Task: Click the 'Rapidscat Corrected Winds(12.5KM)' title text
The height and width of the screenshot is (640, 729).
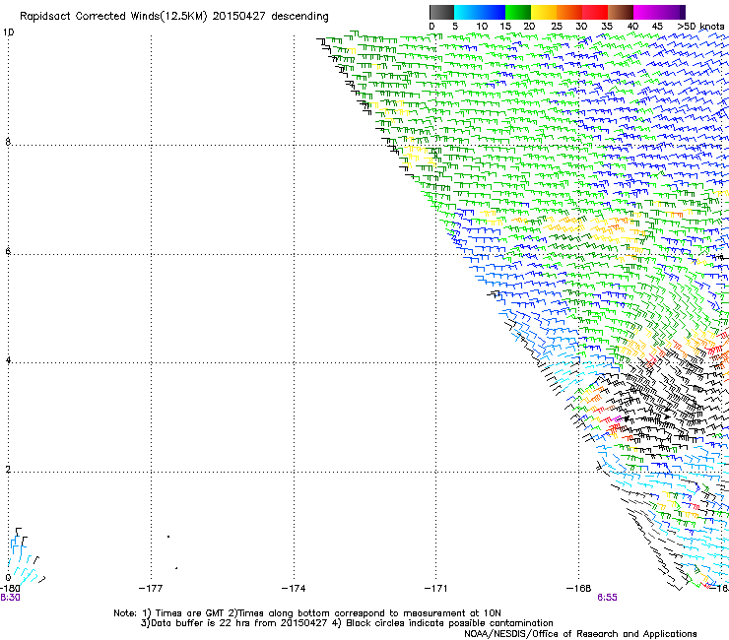Action: click(113, 17)
